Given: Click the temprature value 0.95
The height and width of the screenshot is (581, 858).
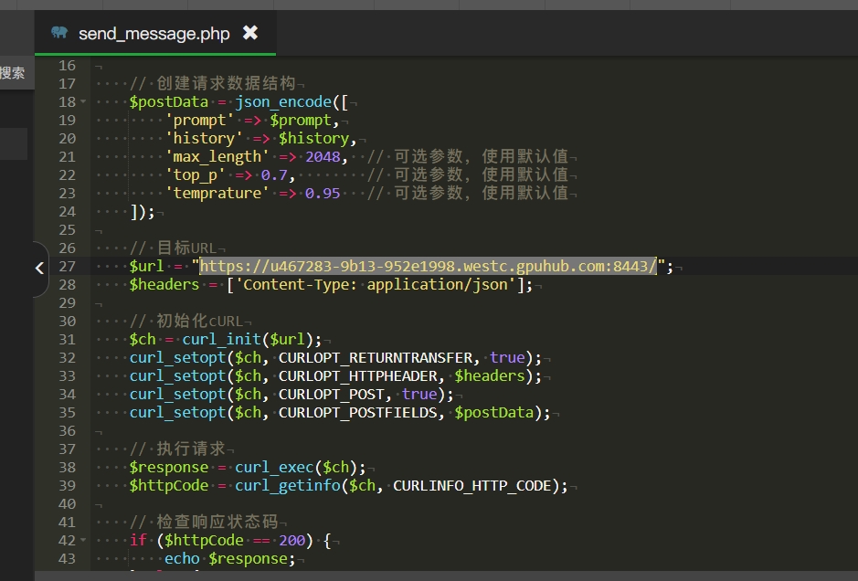Looking at the screenshot, I should click(x=323, y=193).
